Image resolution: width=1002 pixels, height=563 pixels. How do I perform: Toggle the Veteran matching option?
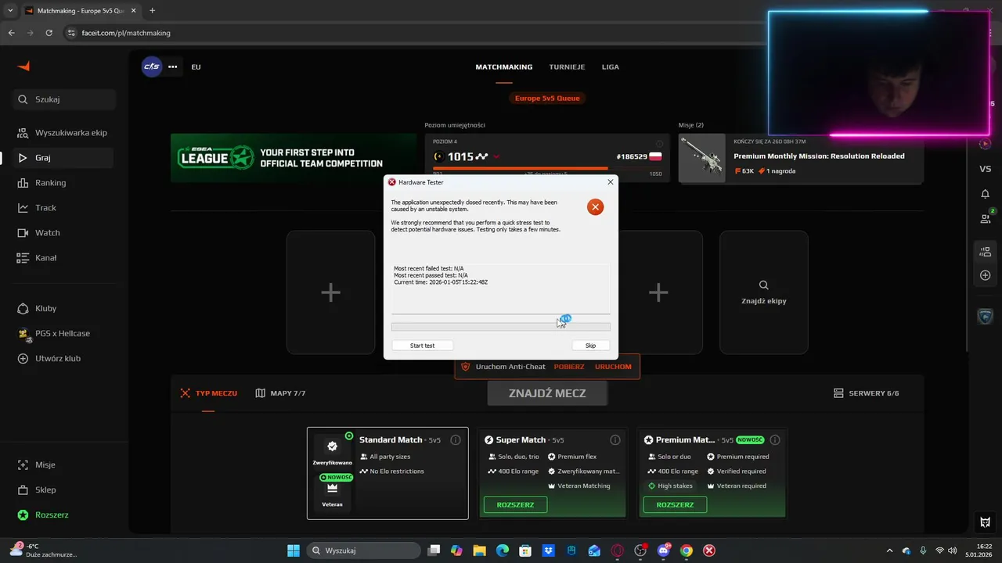332,493
